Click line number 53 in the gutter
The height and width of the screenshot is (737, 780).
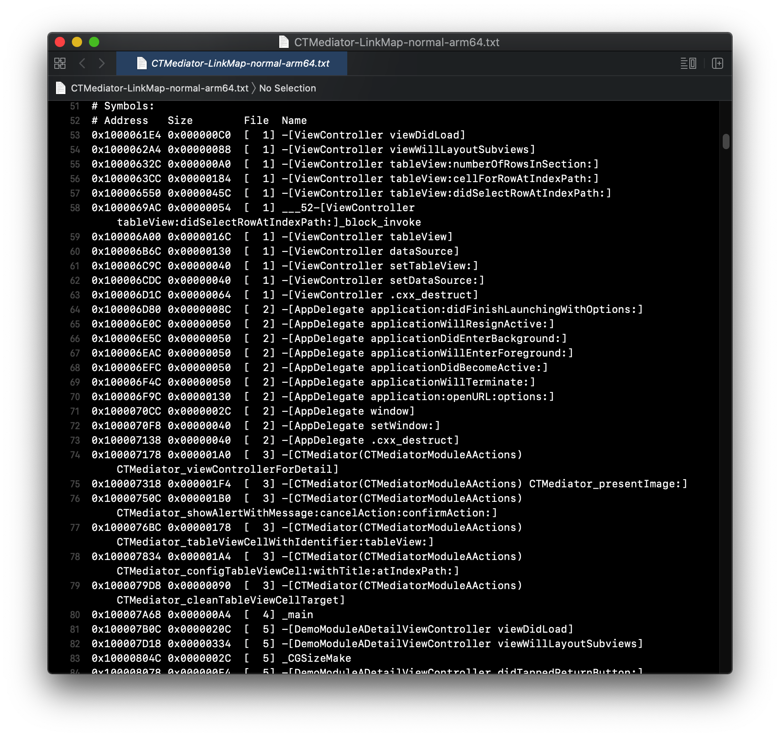coord(75,135)
